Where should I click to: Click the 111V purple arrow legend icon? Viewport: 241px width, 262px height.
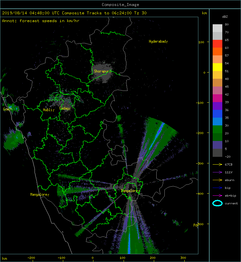pyautogui.click(x=217, y=172)
